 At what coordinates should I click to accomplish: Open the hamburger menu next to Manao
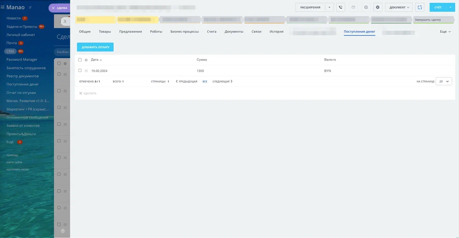(3, 8)
